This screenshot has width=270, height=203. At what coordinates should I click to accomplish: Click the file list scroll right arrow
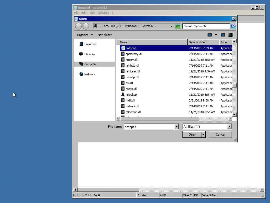point(230,119)
